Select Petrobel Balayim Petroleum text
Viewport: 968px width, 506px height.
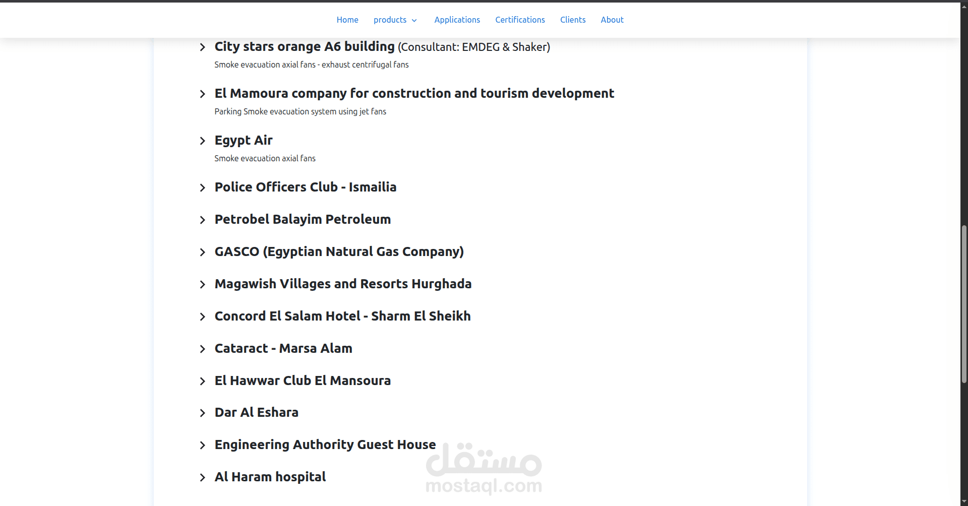302,219
